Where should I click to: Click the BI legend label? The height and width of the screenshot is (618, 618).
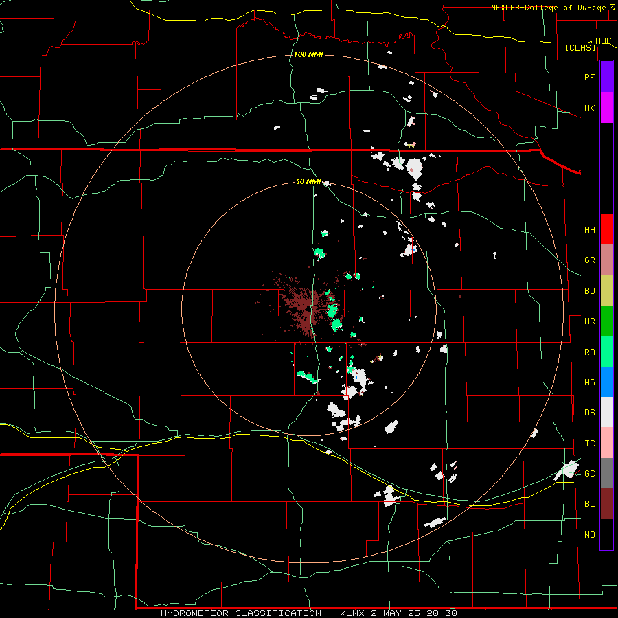(x=589, y=504)
